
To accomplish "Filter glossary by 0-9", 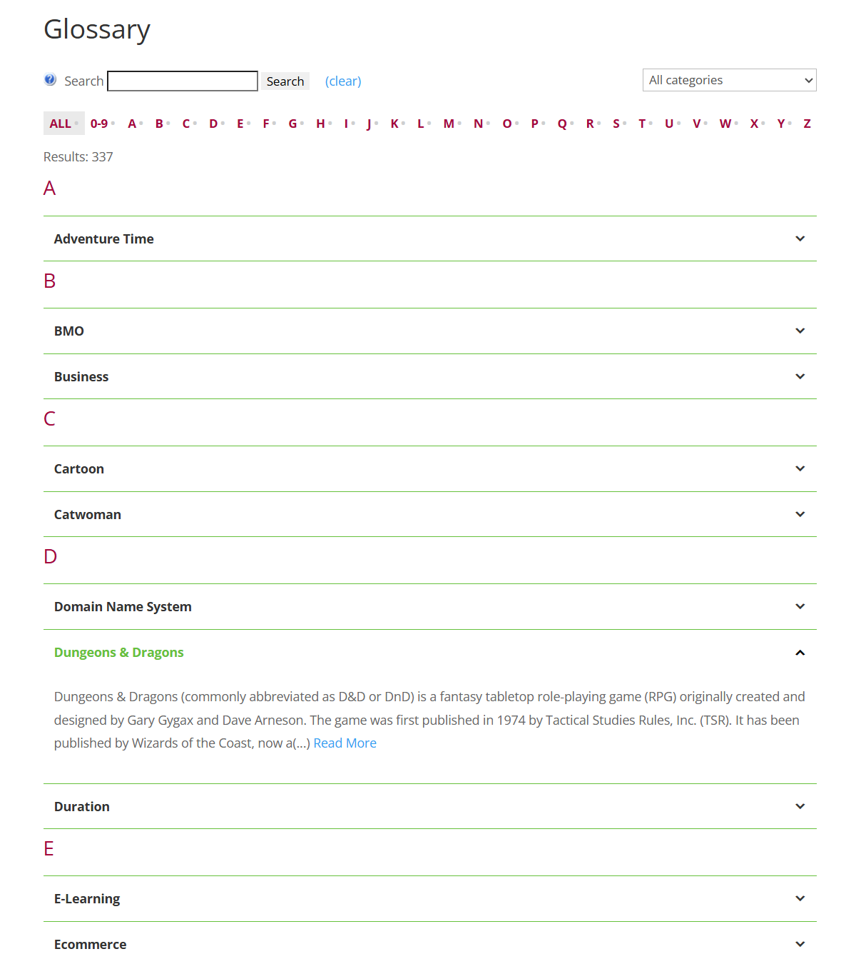I will [100, 123].
